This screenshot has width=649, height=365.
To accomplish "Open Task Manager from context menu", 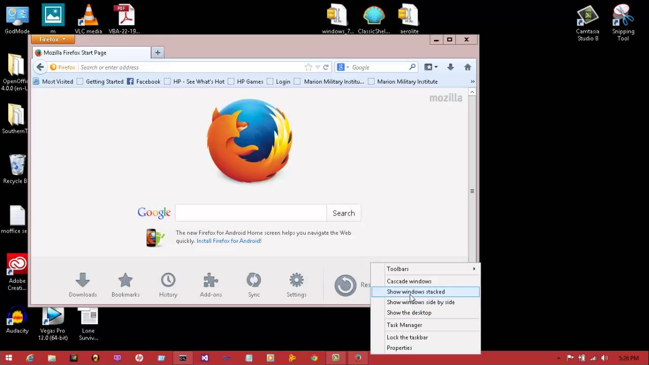I will [x=426, y=325].
